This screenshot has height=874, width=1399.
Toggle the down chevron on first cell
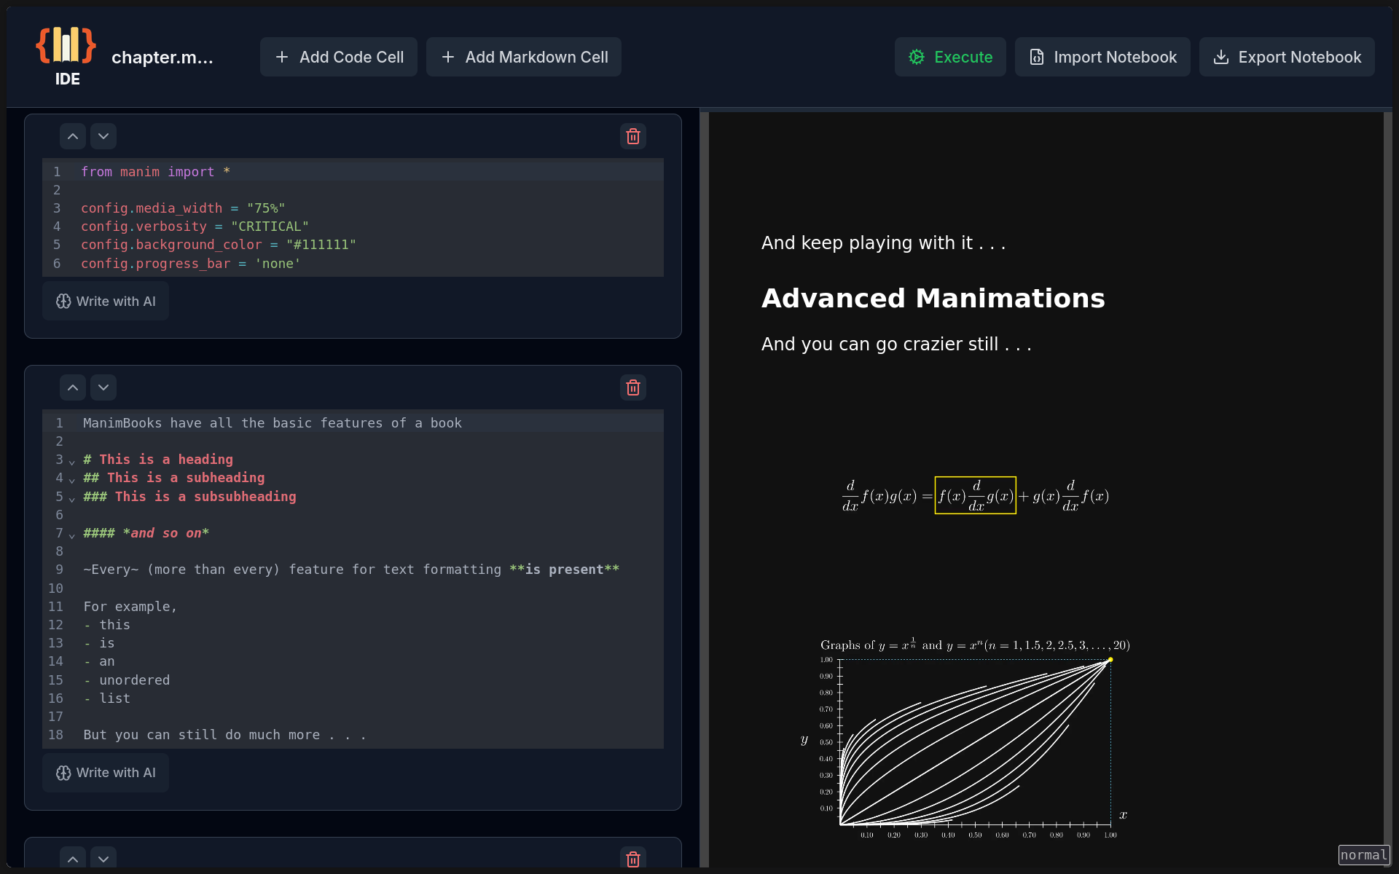point(103,136)
